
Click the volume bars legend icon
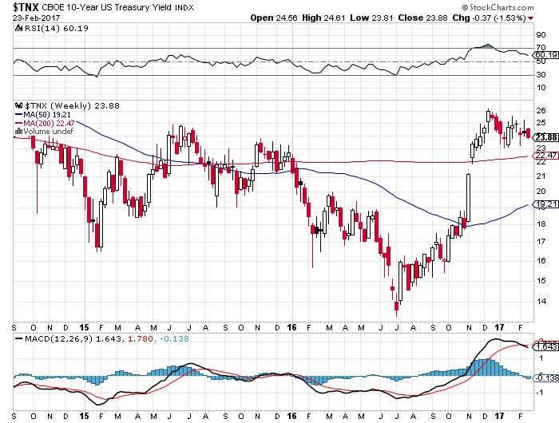[x=19, y=131]
